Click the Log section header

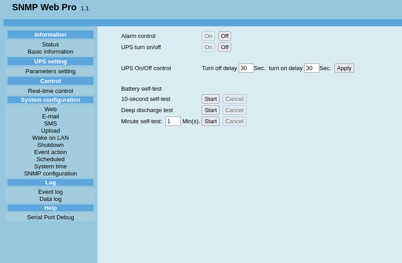[x=51, y=182]
